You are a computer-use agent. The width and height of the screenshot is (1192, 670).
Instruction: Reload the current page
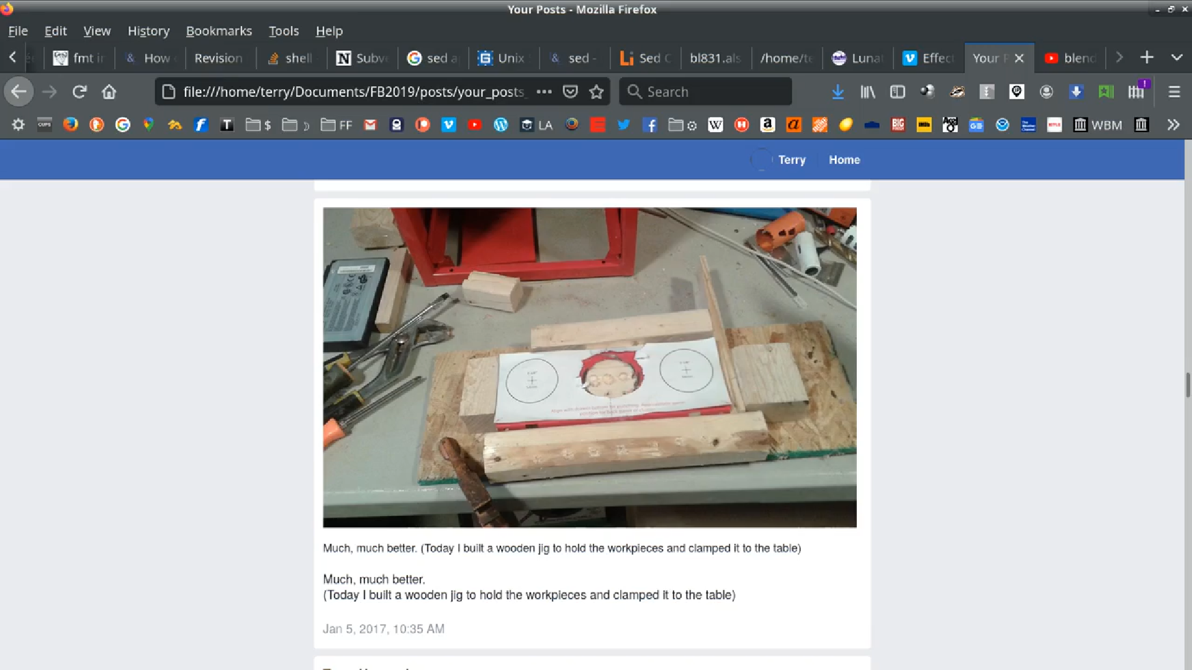[79, 92]
